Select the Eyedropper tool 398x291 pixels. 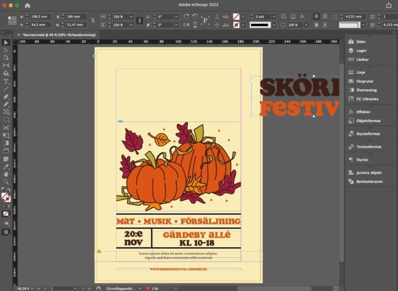[x=6, y=167]
